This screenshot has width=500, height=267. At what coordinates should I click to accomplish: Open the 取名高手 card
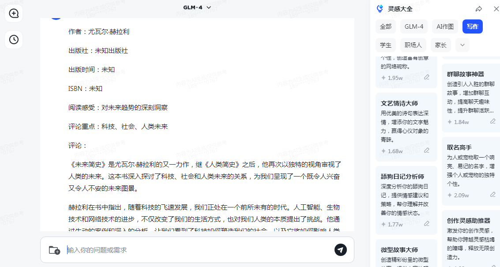pyautogui.click(x=471, y=171)
